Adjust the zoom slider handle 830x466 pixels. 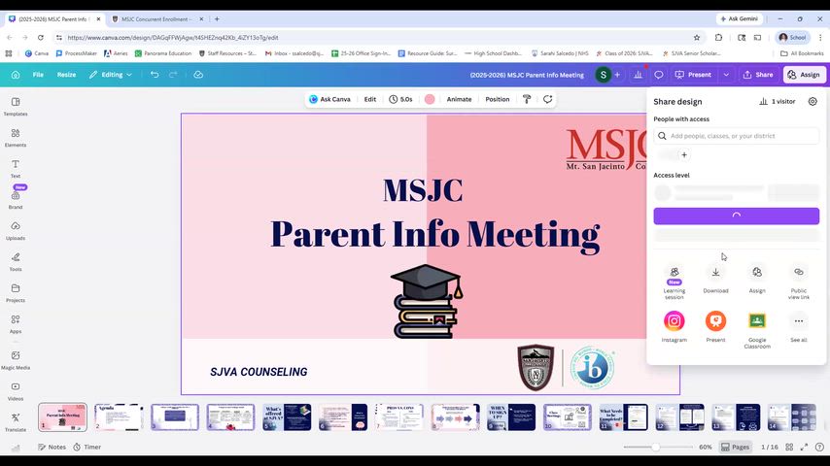(655, 447)
